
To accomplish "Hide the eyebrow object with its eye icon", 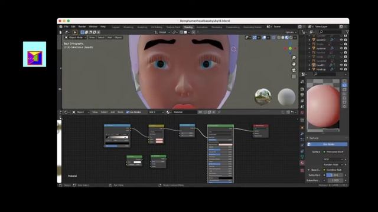I will [341, 48].
